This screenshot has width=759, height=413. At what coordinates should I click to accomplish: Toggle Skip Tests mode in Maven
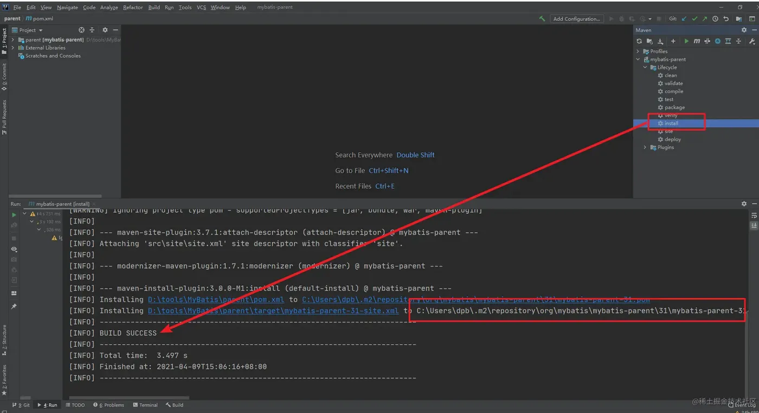point(707,41)
